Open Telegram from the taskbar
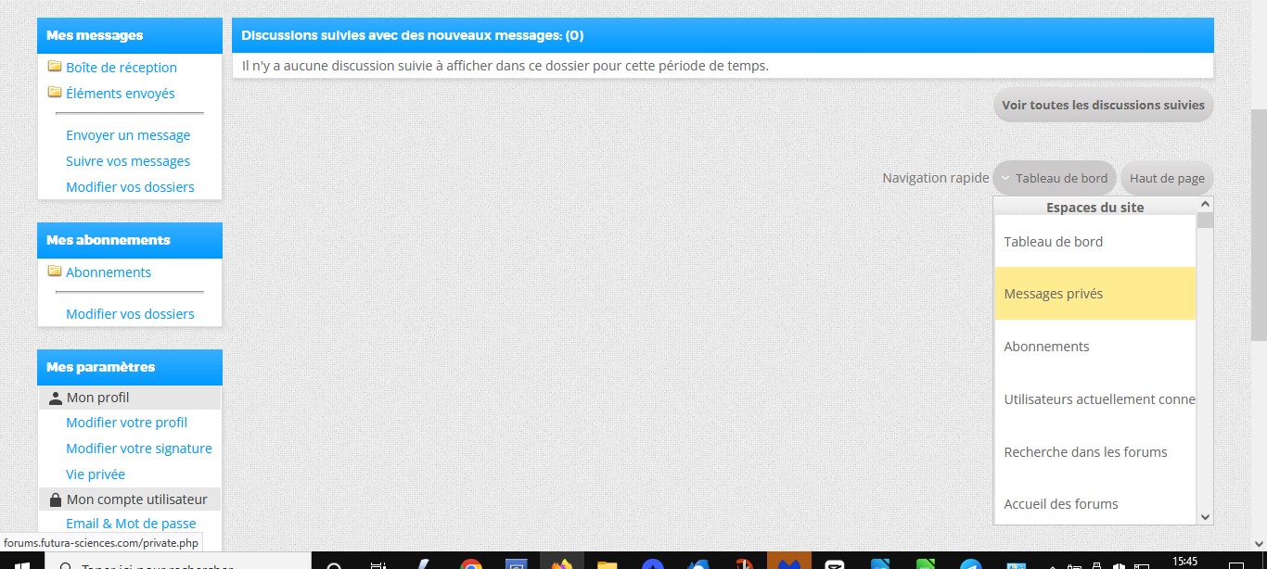 click(971, 564)
